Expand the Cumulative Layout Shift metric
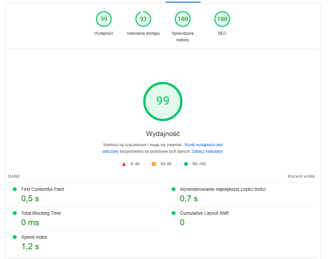The image size is (329, 259). [x=204, y=213]
